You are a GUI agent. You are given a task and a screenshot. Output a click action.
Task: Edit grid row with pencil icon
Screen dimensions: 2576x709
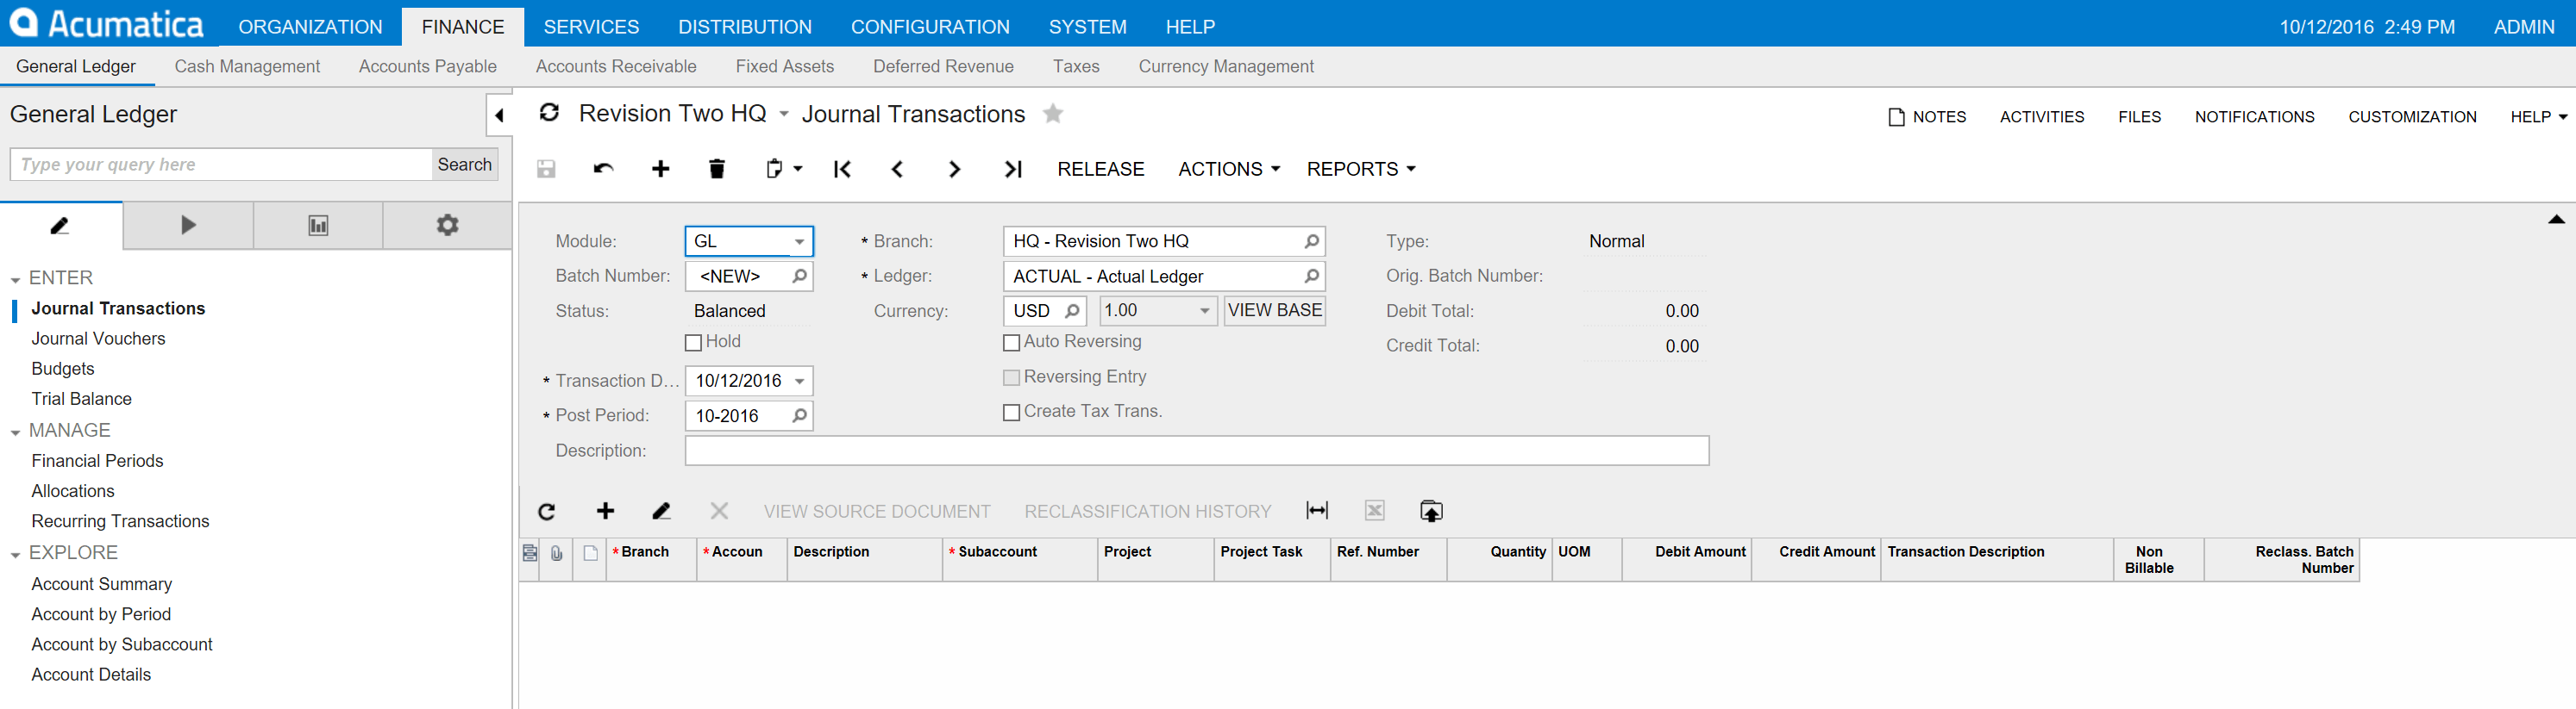[x=661, y=511]
